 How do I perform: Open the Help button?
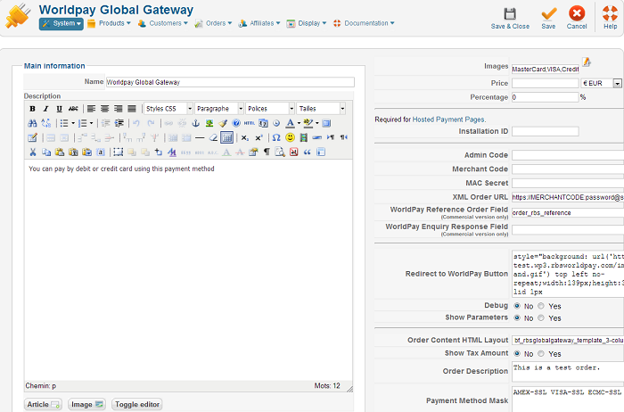(x=610, y=19)
